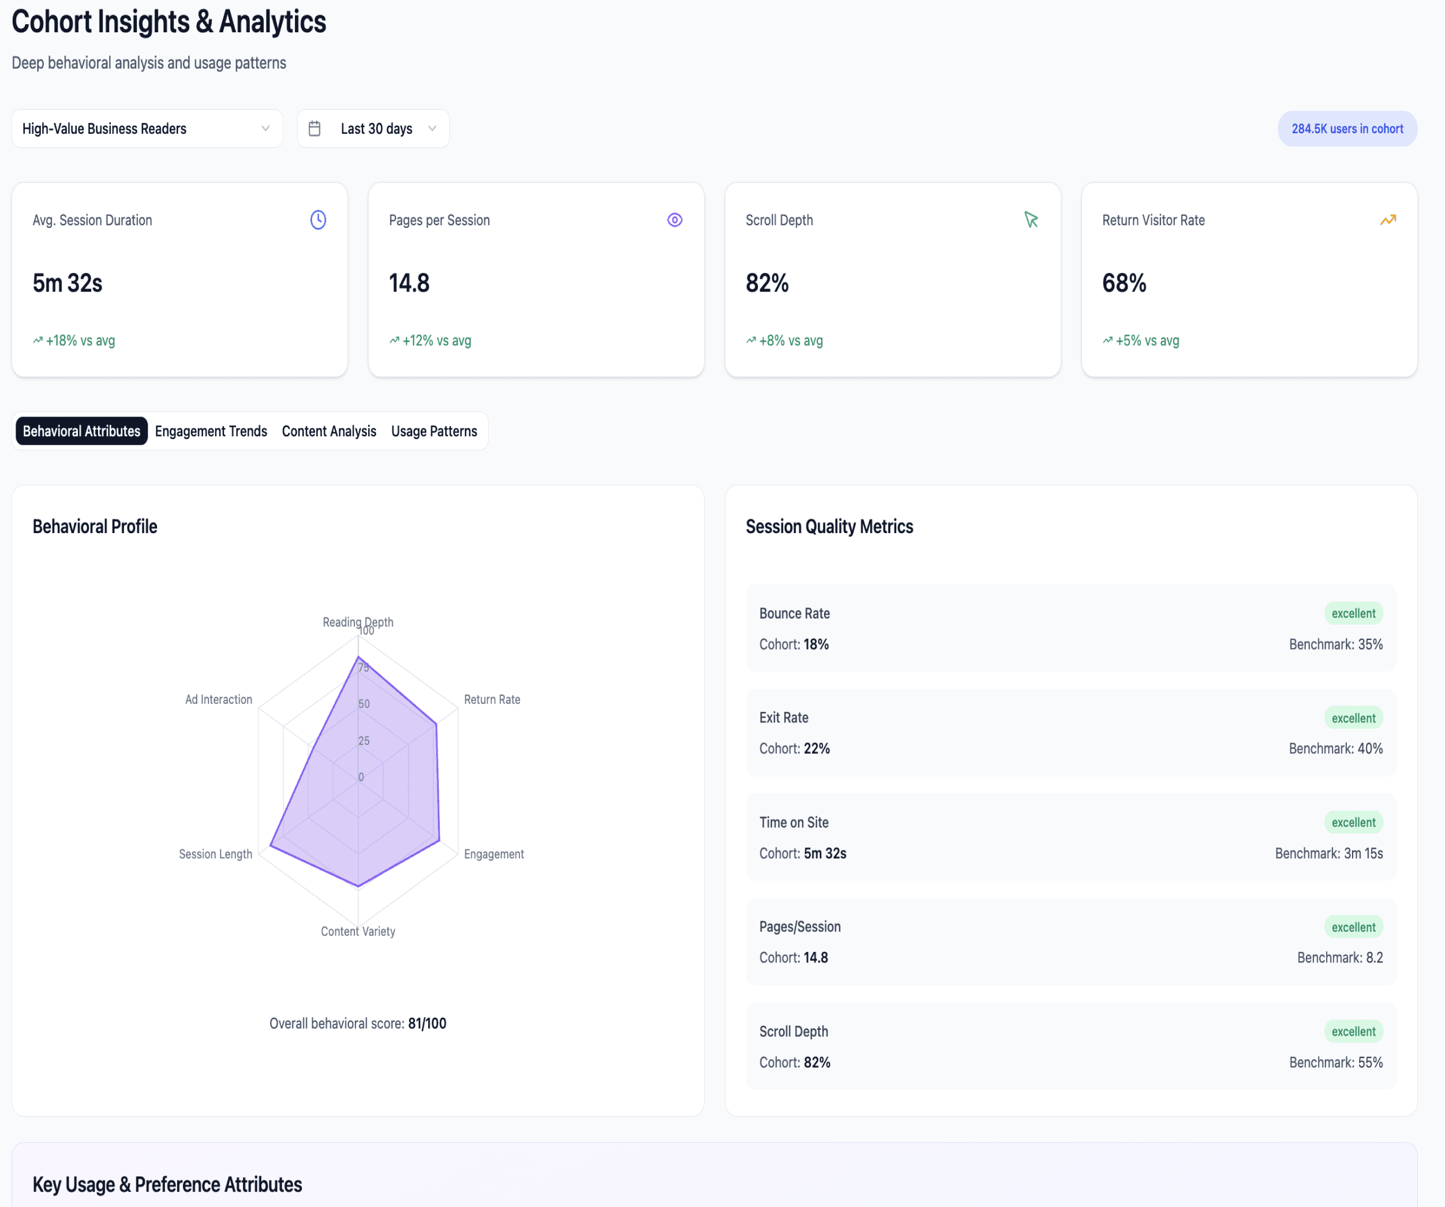The width and height of the screenshot is (1445, 1207).
Task: Open the Content Analysis tab
Action: pos(329,432)
